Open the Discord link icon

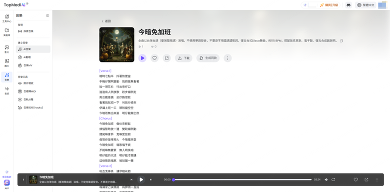click(348, 5)
